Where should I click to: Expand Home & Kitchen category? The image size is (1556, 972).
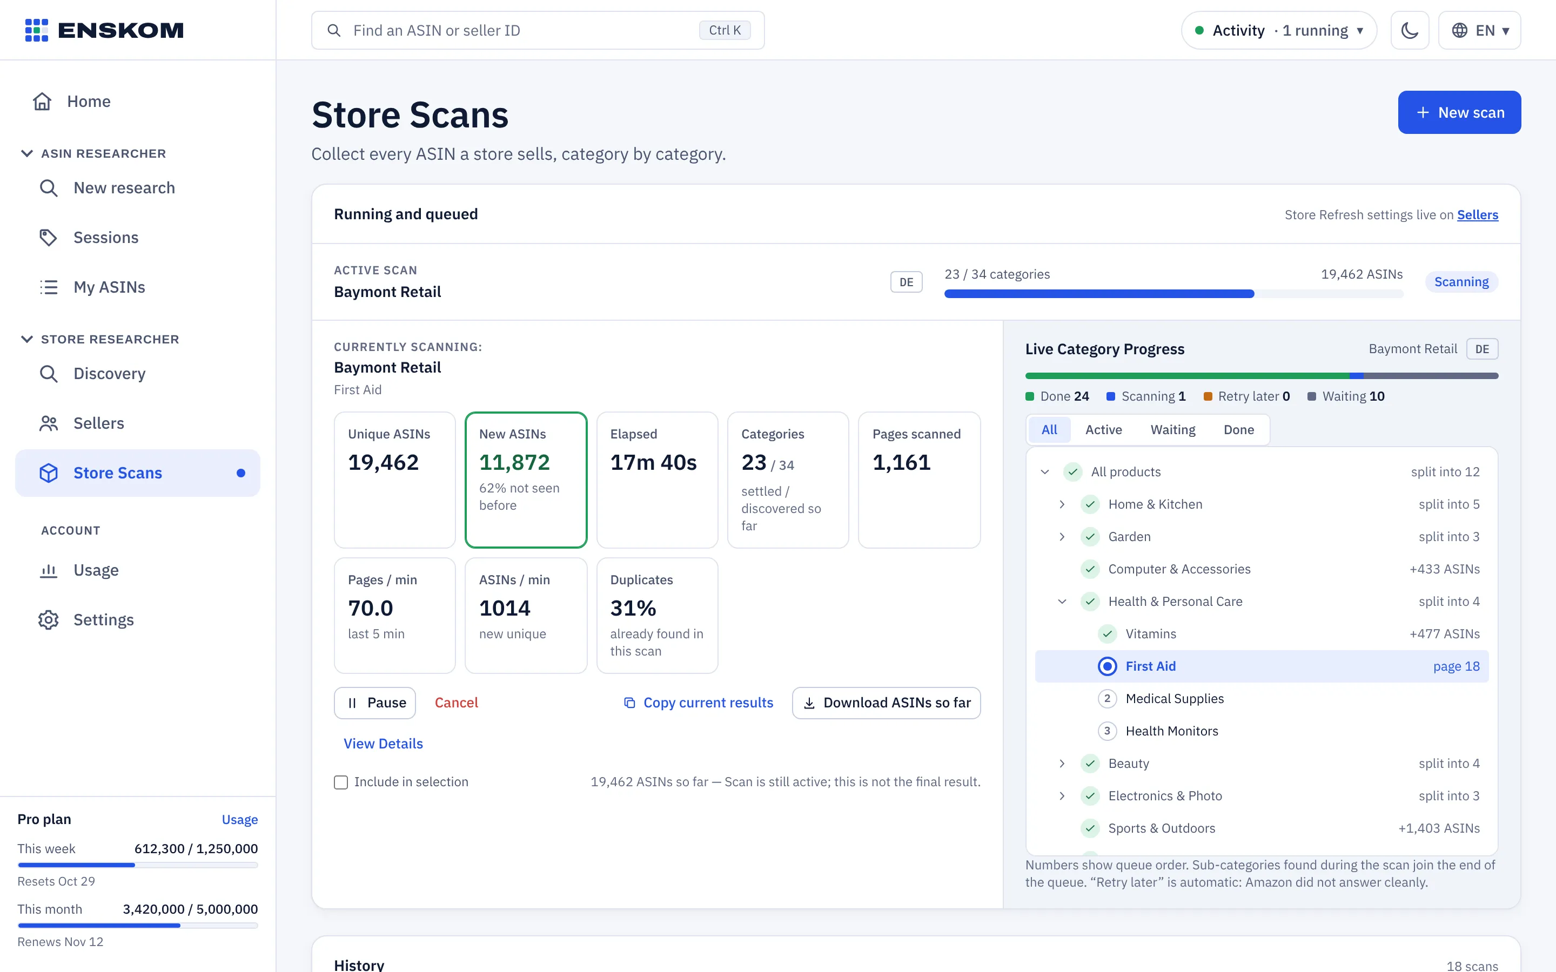click(x=1062, y=505)
